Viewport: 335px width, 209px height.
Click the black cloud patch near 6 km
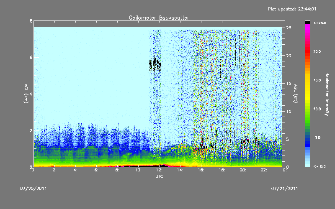click(155, 64)
